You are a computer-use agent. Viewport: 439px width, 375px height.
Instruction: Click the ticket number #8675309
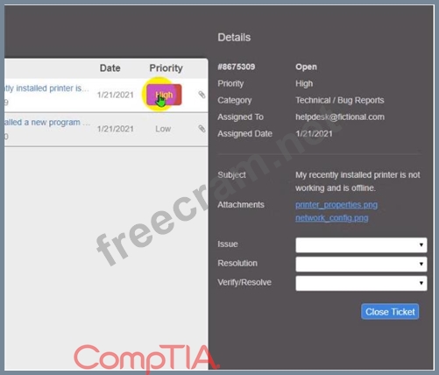pos(236,67)
